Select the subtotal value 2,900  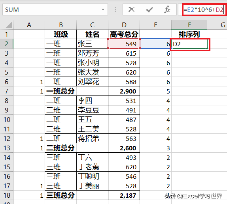pyautogui.click(x=124, y=91)
